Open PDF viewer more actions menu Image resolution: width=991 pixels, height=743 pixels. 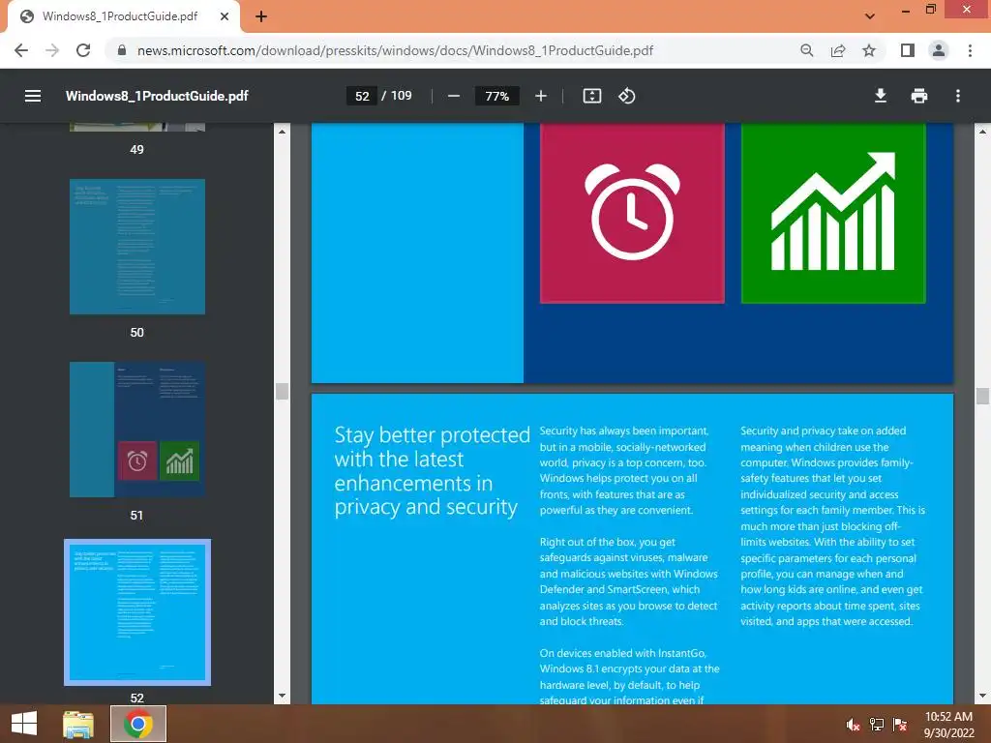click(x=958, y=96)
